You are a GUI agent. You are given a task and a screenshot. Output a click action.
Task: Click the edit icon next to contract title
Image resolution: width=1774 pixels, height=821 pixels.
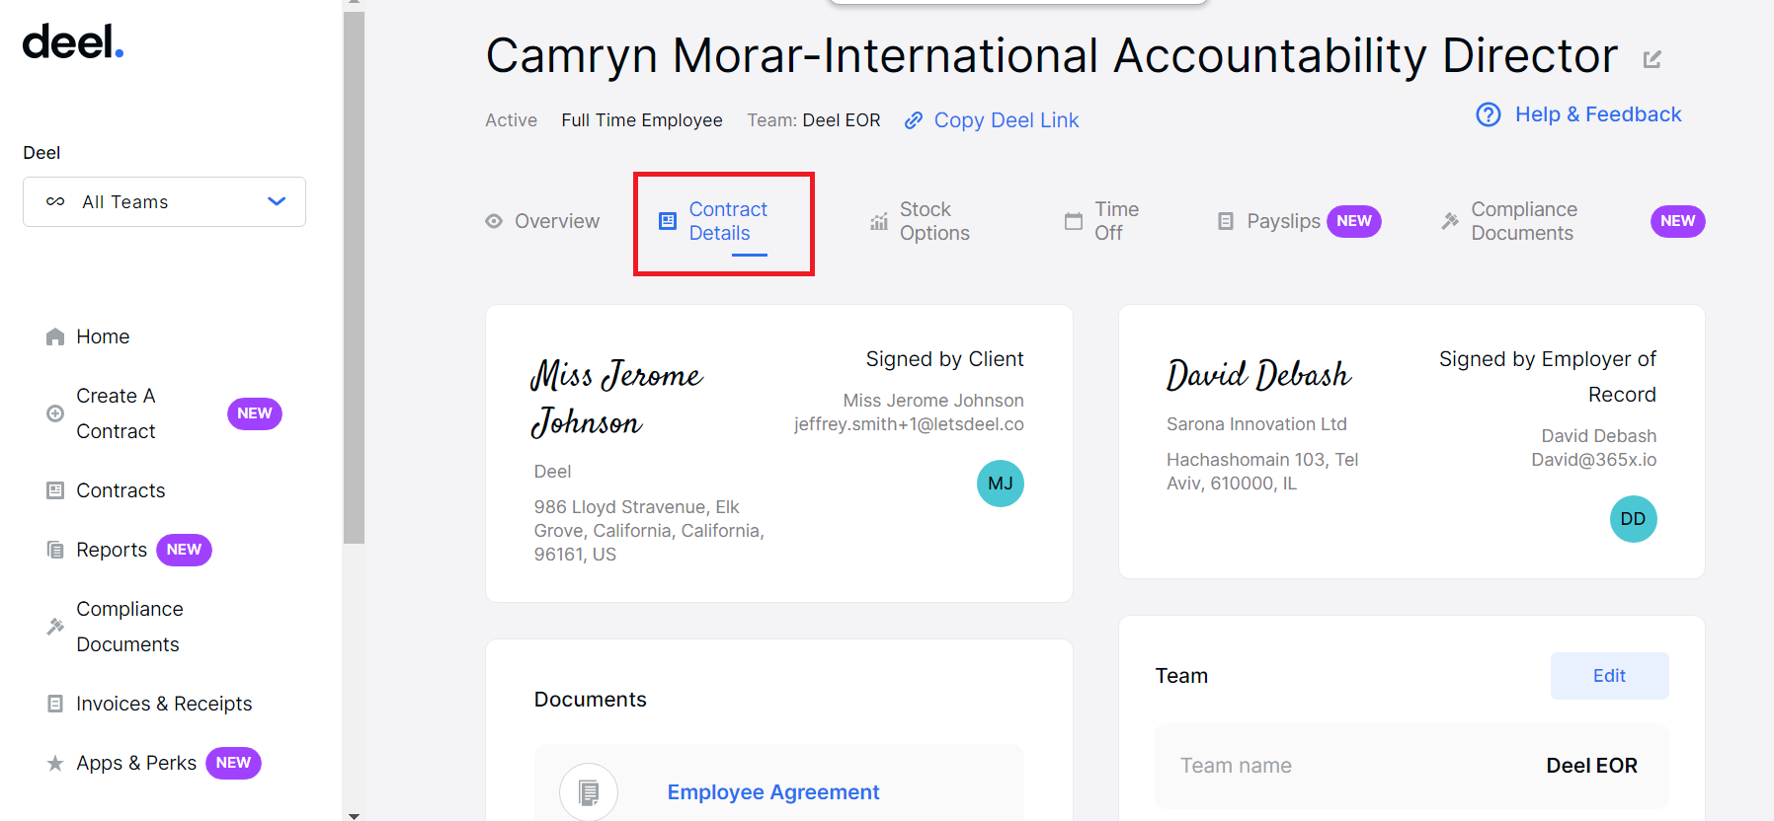coord(1653,59)
